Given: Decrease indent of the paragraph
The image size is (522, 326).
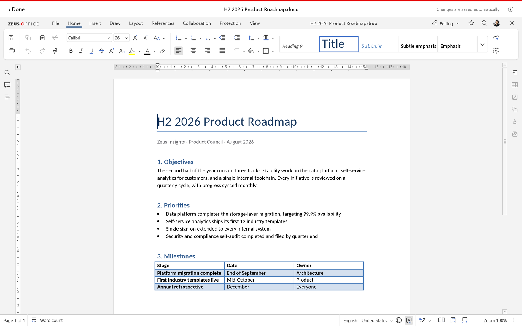Looking at the screenshot, I should (x=222, y=38).
